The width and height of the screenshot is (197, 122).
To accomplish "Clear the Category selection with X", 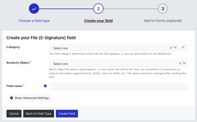I will (x=171, y=47).
